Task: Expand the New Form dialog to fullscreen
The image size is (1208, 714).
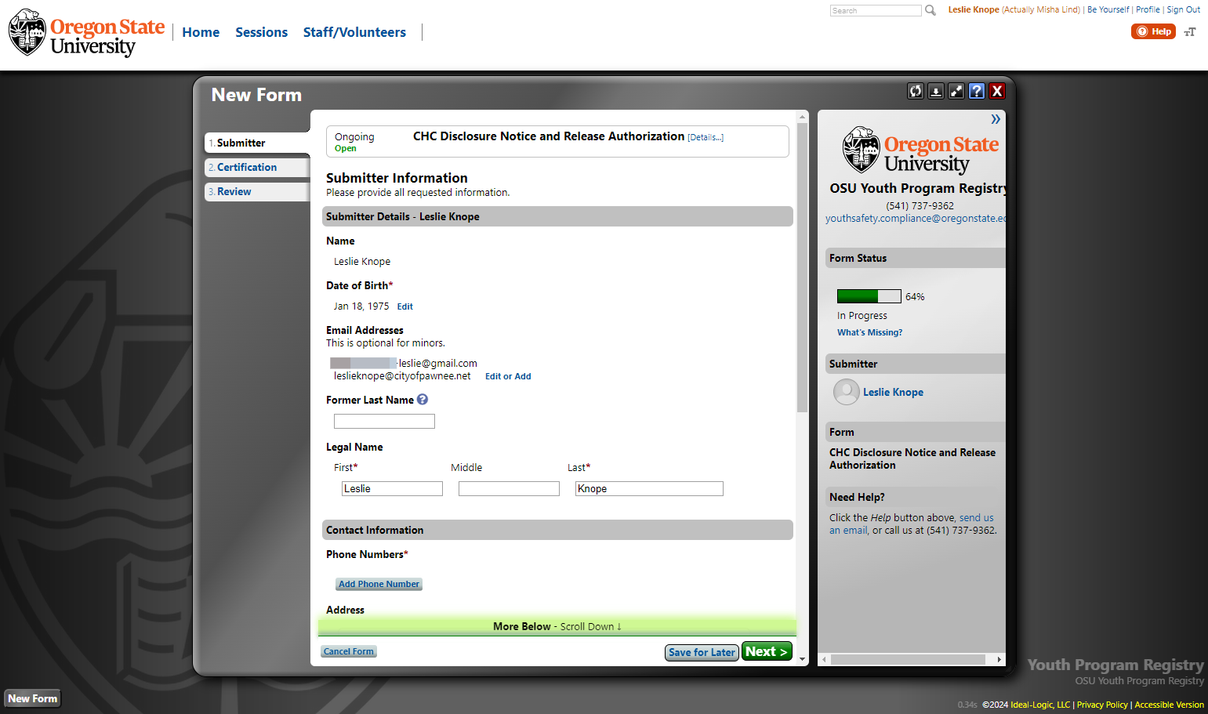Action: [956, 91]
